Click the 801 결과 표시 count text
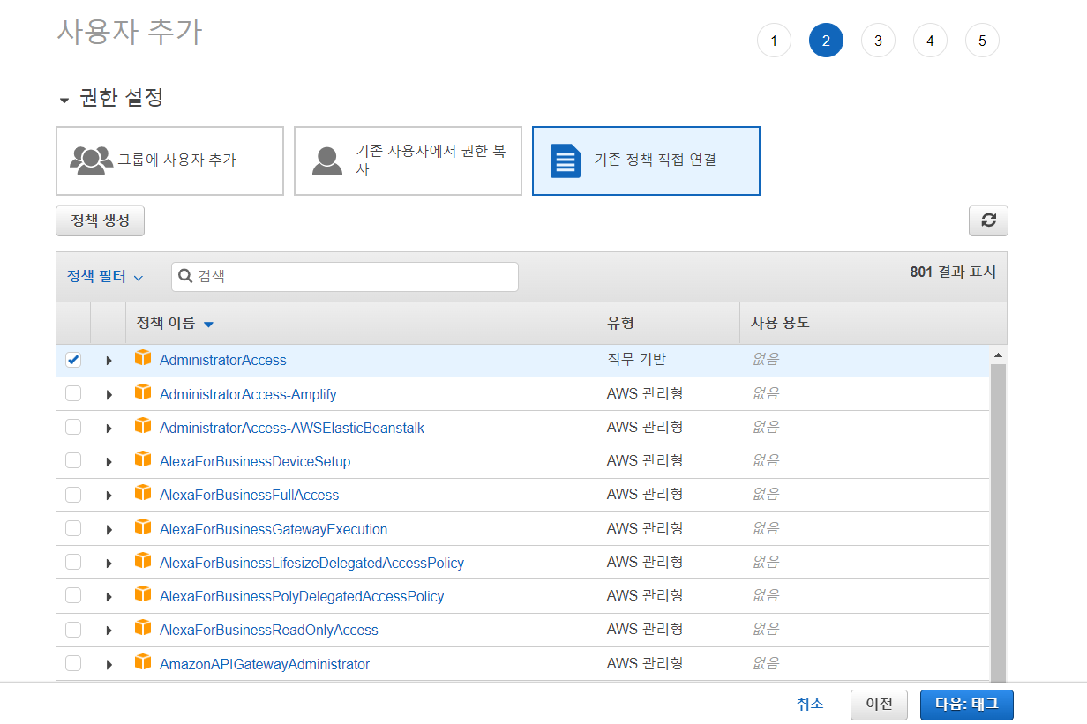The image size is (1087, 724). 953,272
